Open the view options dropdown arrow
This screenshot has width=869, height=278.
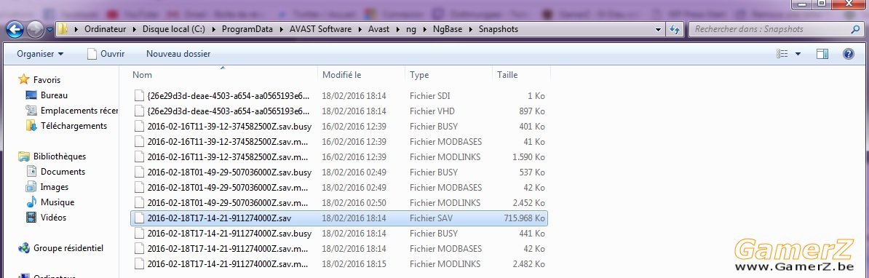point(798,54)
